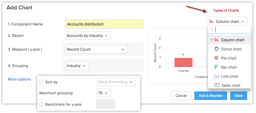Click the Table chart icon

click(216, 85)
